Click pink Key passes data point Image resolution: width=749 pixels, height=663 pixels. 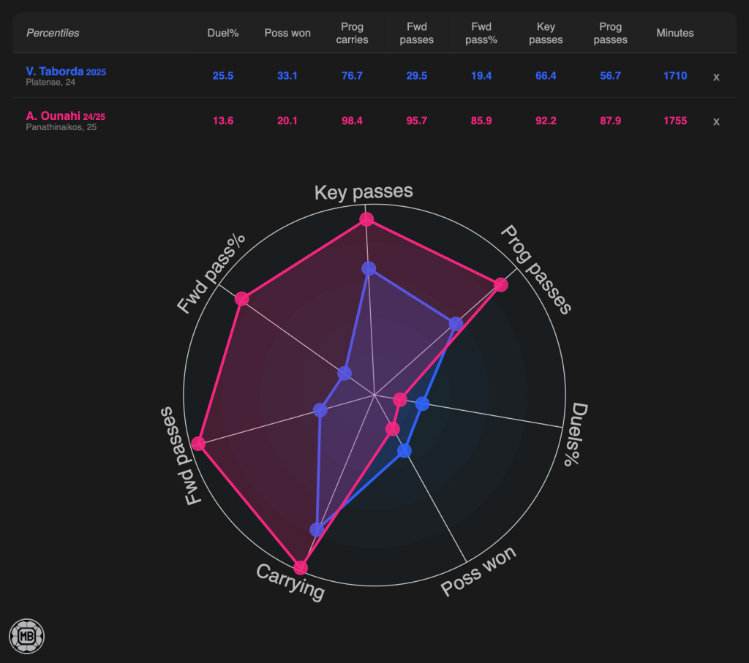click(x=366, y=219)
